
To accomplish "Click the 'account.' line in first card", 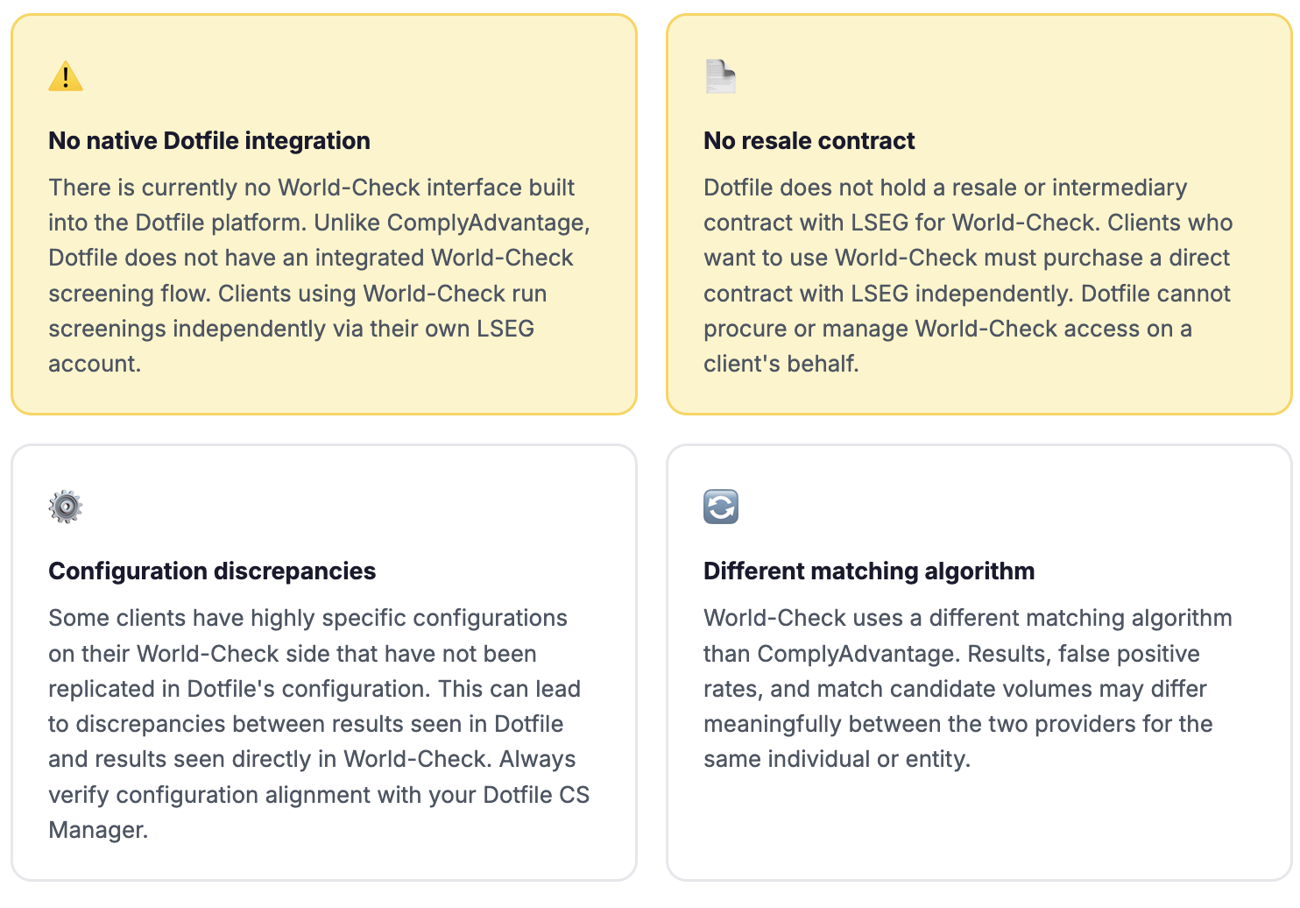I will coord(95,364).
